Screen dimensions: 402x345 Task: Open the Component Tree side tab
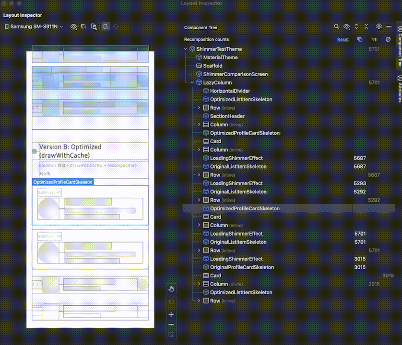pyautogui.click(x=400, y=46)
